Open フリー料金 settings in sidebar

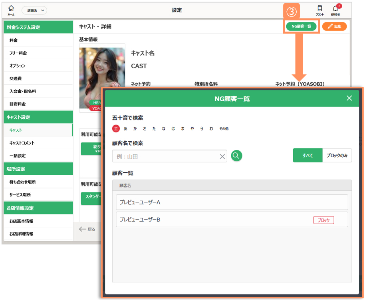(x=18, y=53)
